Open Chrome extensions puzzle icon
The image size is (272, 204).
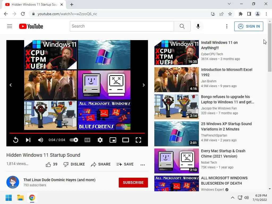(x=240, y=14)
